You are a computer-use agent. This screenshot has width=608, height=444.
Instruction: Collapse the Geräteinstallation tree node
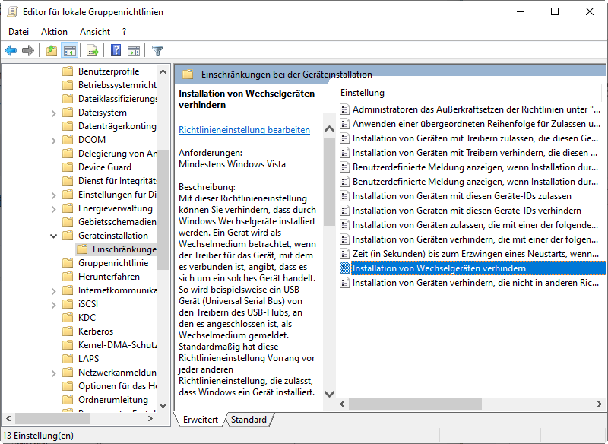pos(53,236)
